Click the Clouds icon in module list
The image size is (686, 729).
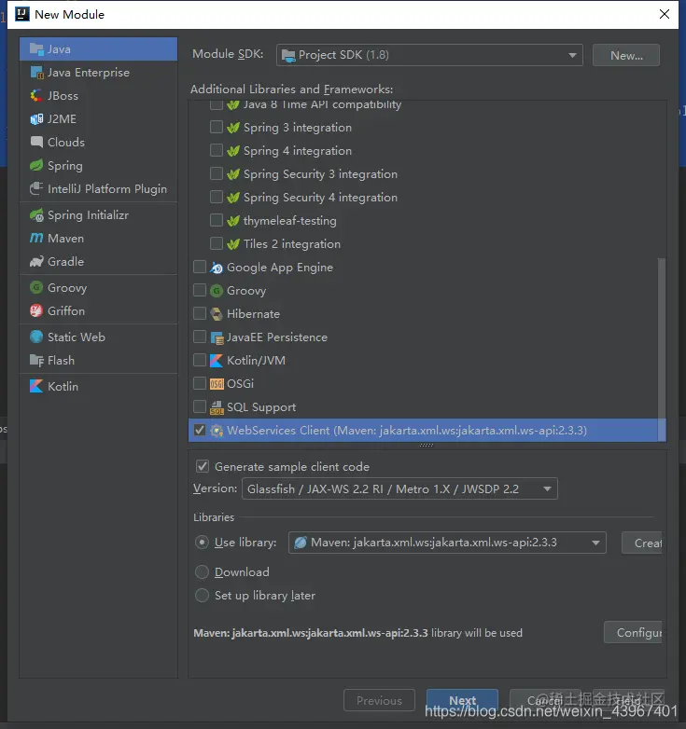click(36, 143)
